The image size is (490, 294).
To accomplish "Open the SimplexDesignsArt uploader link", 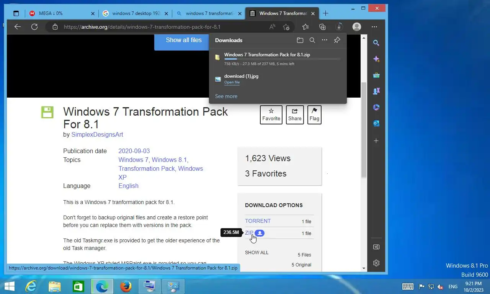I will (x=97, y=135).
